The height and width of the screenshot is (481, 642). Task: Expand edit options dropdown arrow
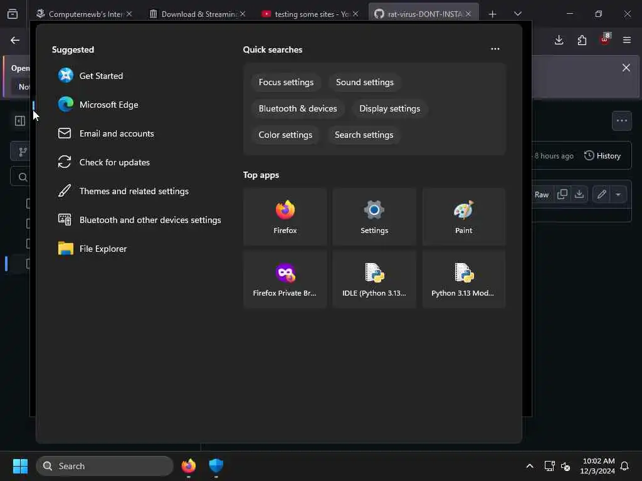(618, 194)
